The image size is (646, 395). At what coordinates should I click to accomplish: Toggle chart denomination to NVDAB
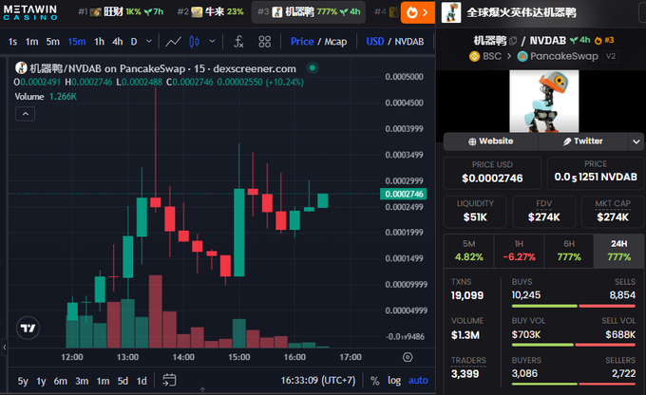(x=409, y=42)
